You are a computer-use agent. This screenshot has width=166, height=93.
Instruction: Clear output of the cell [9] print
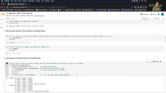[x=7, y=26]
